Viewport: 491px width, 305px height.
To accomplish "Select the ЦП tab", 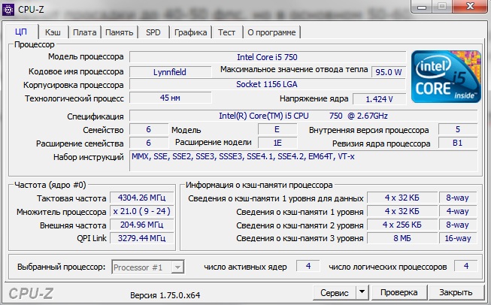I will pyautogui.click(x=21, y=32).
